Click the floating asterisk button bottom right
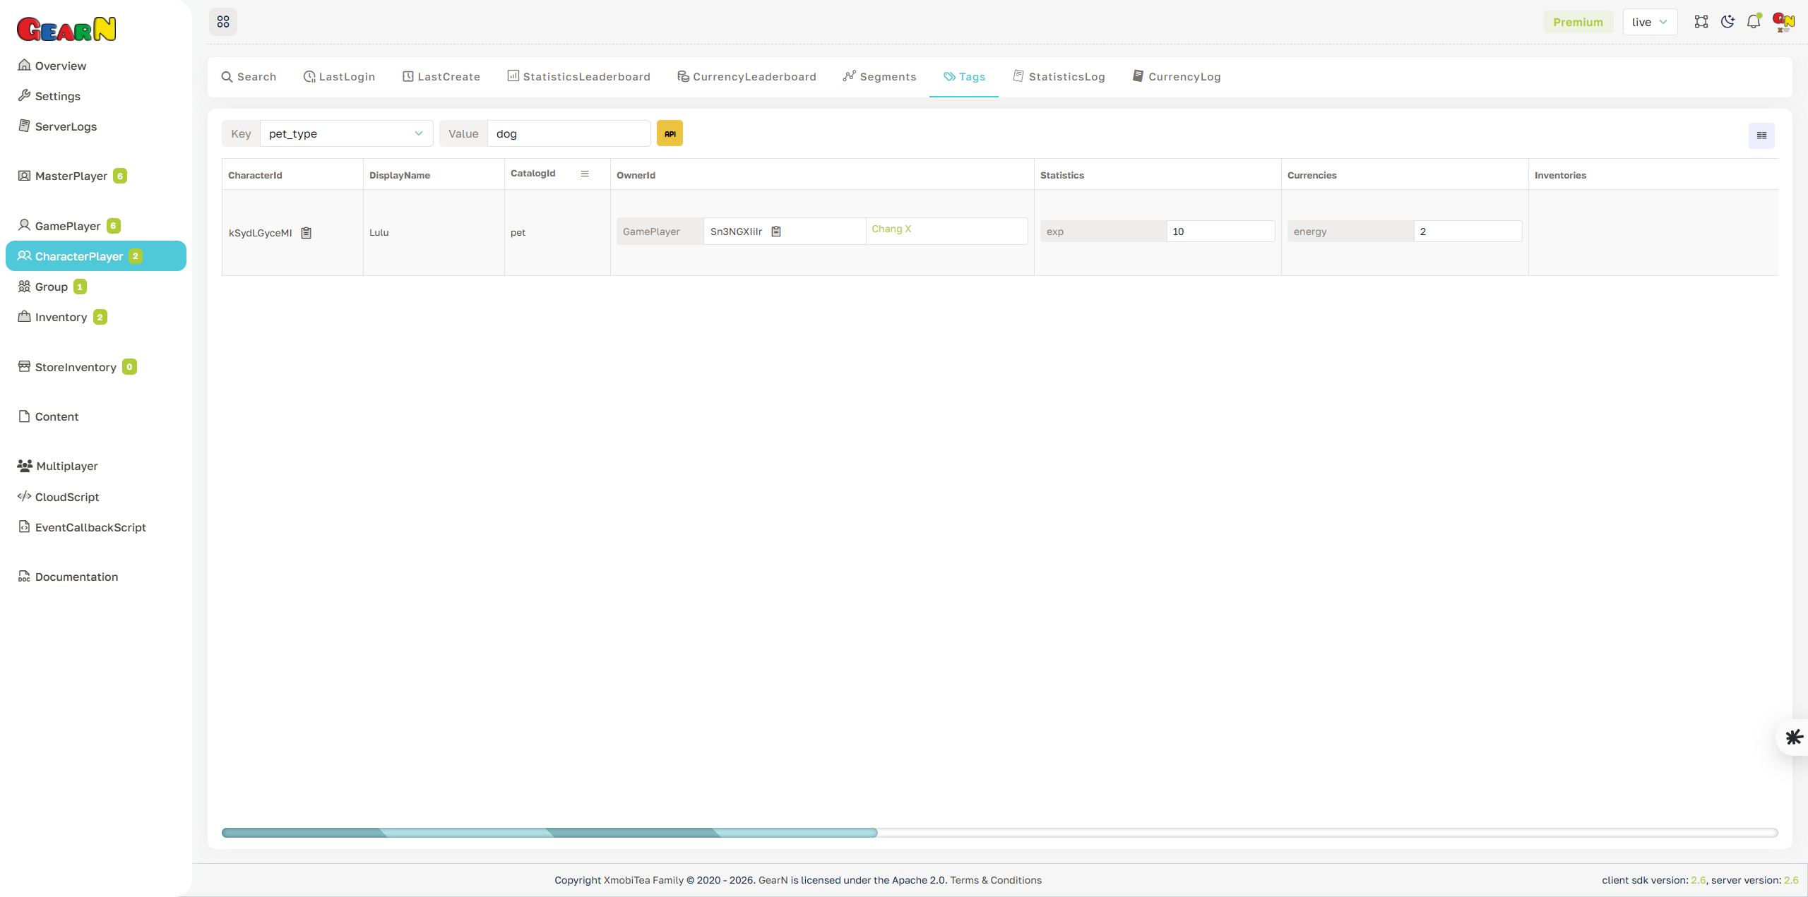The width and height of the screenshot is (1808, 897). point(1793,737)
